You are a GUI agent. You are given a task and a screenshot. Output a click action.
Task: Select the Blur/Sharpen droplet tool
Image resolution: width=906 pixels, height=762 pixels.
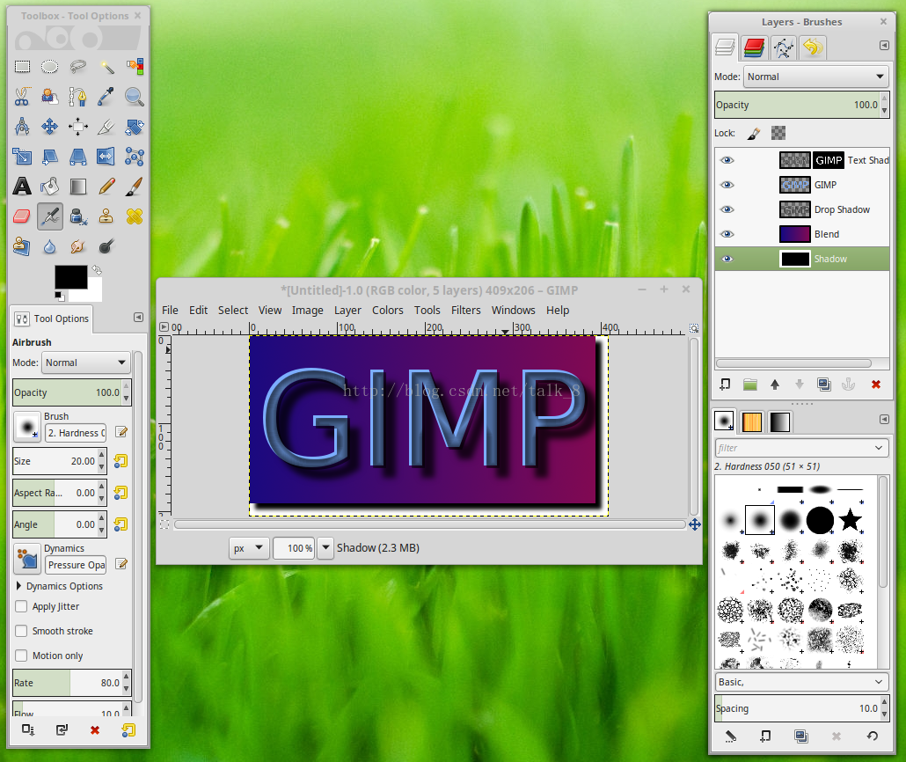[x=49, y=246]
